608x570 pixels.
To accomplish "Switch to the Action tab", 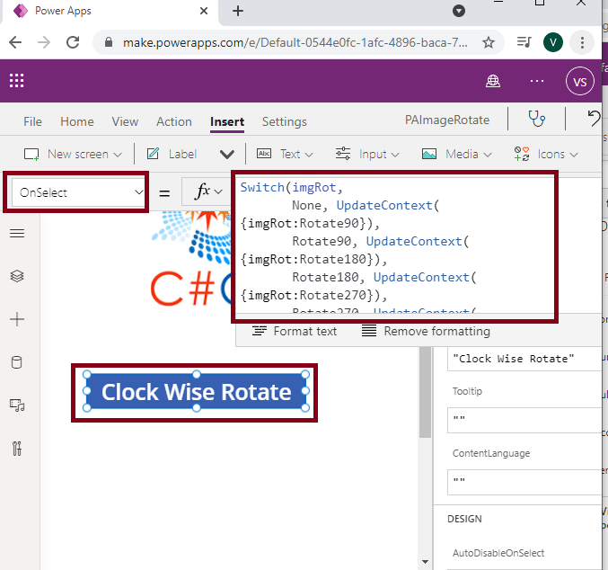I will (x=174, y=121).
